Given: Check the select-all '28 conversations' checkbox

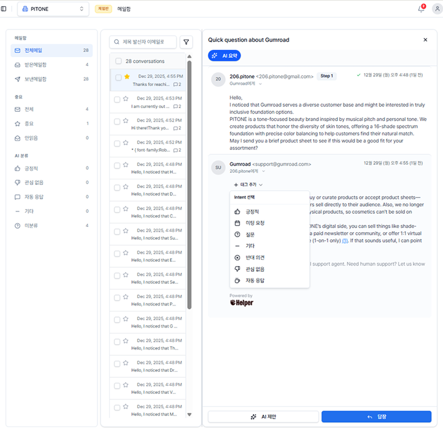Looking at the screenshot, I should click(x=118, y=61).
